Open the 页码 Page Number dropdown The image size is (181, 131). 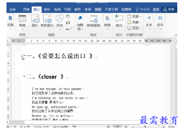coord(134,28)
